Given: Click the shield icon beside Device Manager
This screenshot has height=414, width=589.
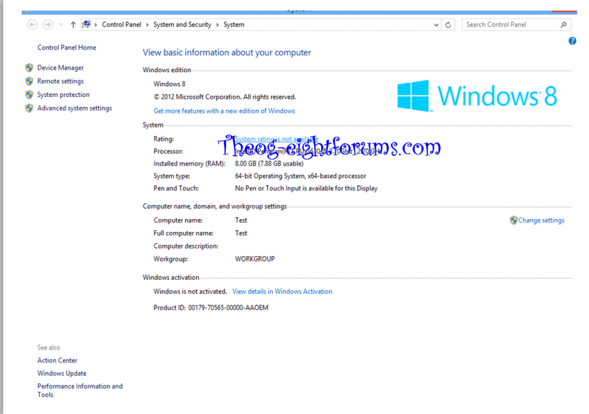Looking at the screenshot, I should [29, 68].
